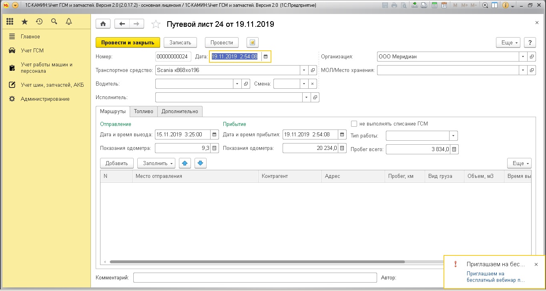Move route row down with blue arrow
The height and width of the screenshot is (291, 546).
(201, 163)
